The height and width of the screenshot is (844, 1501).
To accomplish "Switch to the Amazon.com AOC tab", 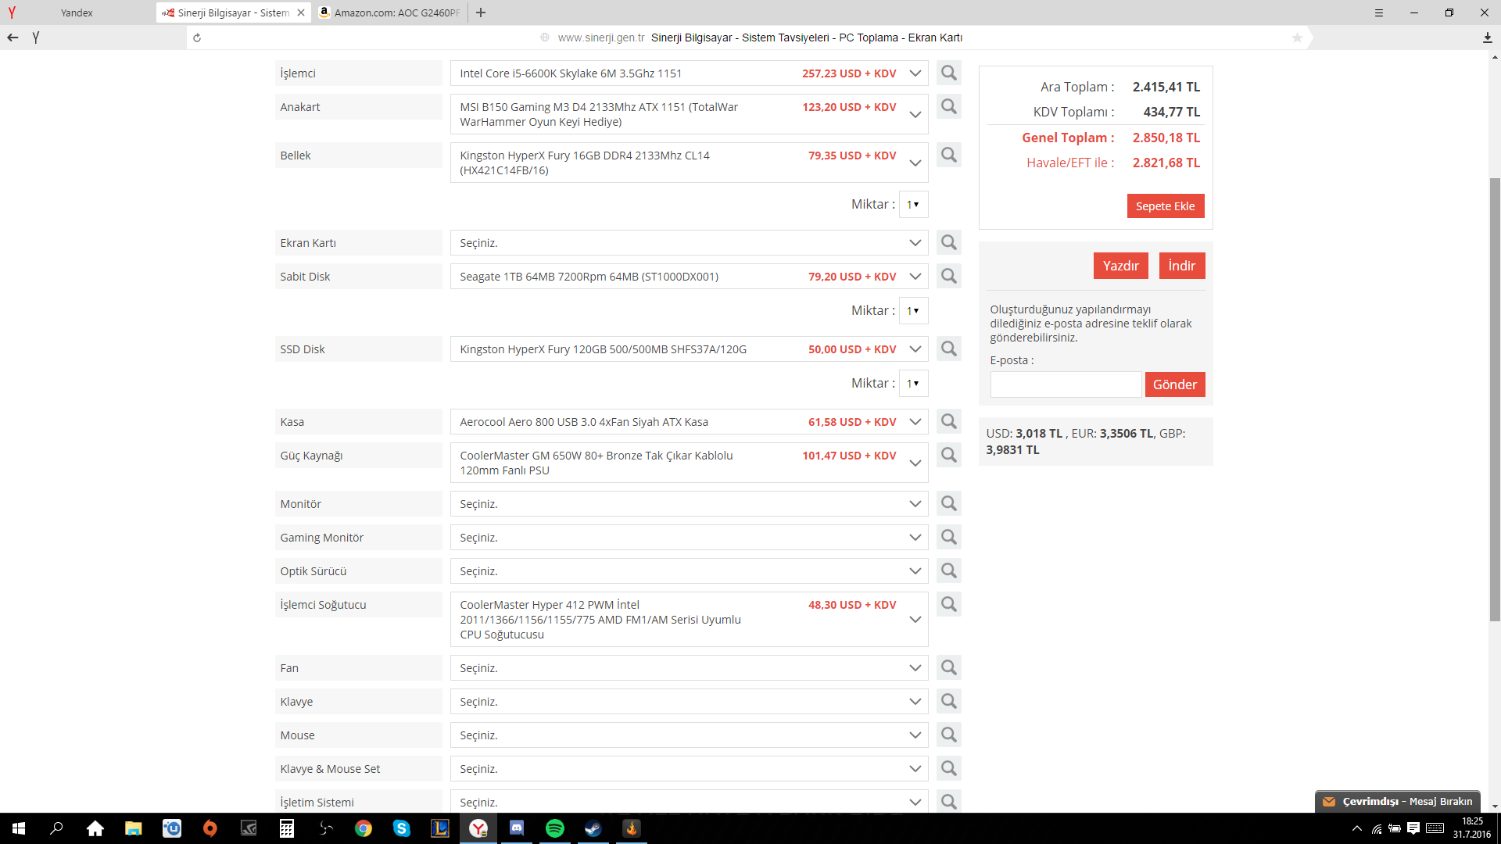I will click(x=391, y=13).
